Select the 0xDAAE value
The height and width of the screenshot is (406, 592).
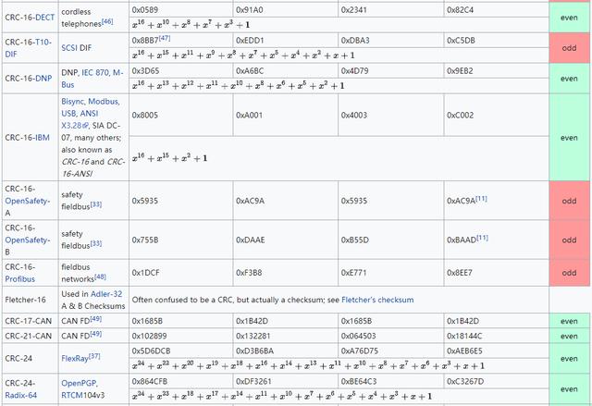click(251, 240)
